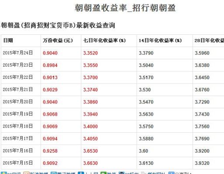Viewport: 224px width, 174px height.
Task: Select the date cell 2015年7月21日
Action: point(17,90)
